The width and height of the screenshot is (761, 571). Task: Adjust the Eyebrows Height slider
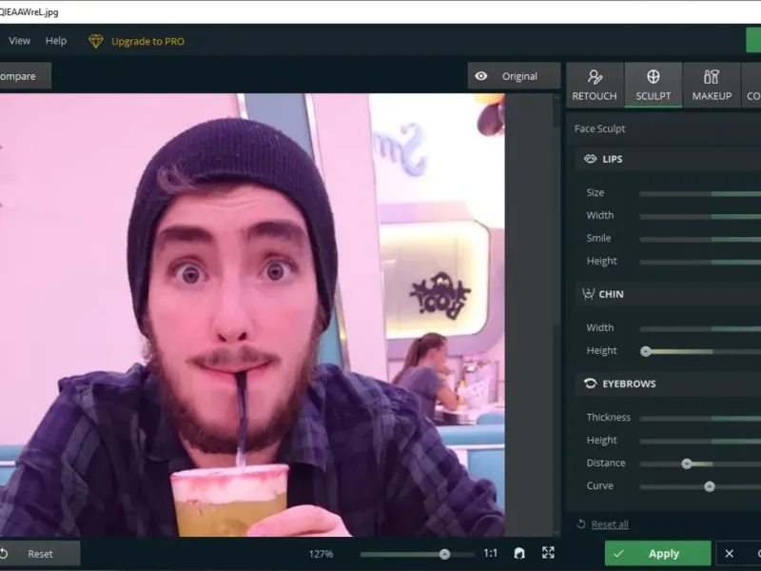(700, 442)
